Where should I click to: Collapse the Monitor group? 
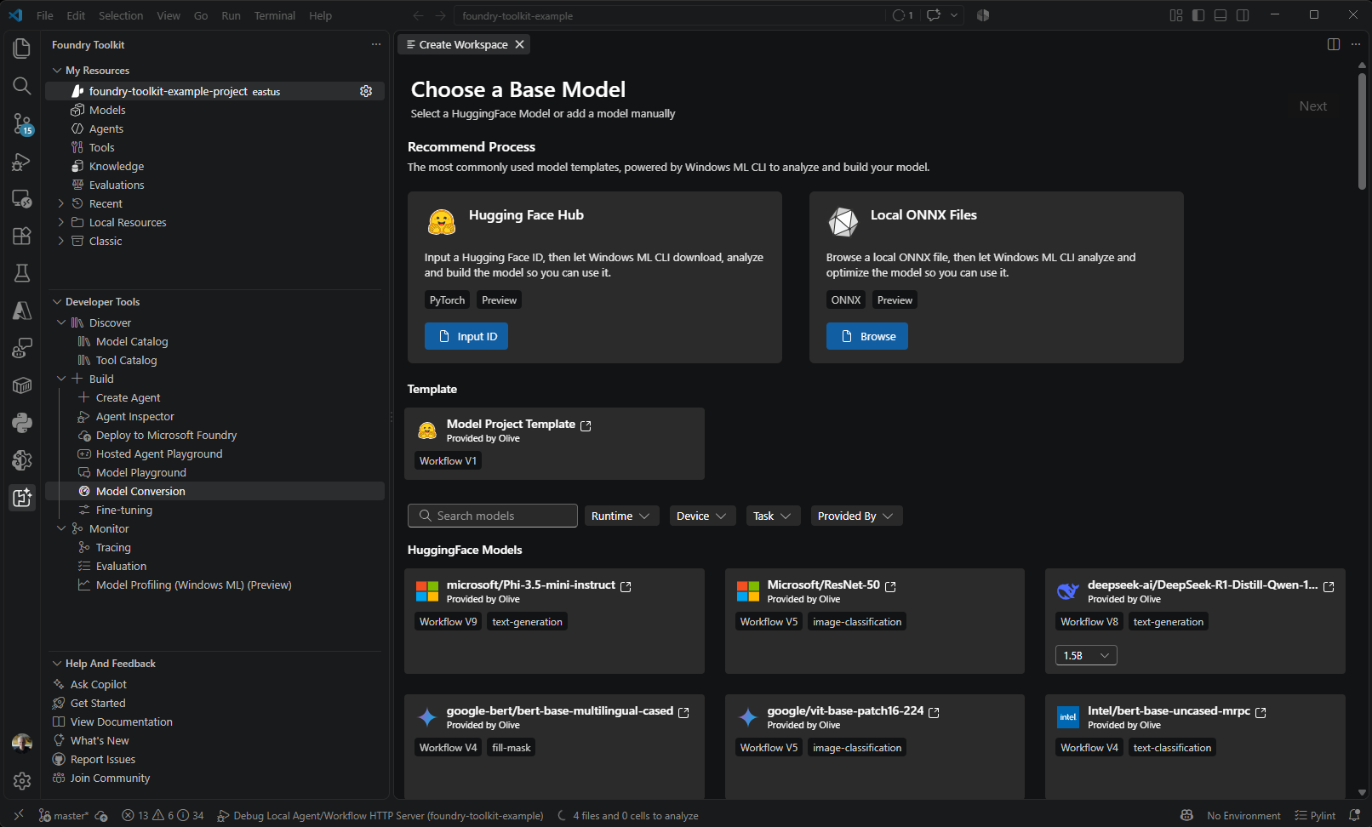61,528
